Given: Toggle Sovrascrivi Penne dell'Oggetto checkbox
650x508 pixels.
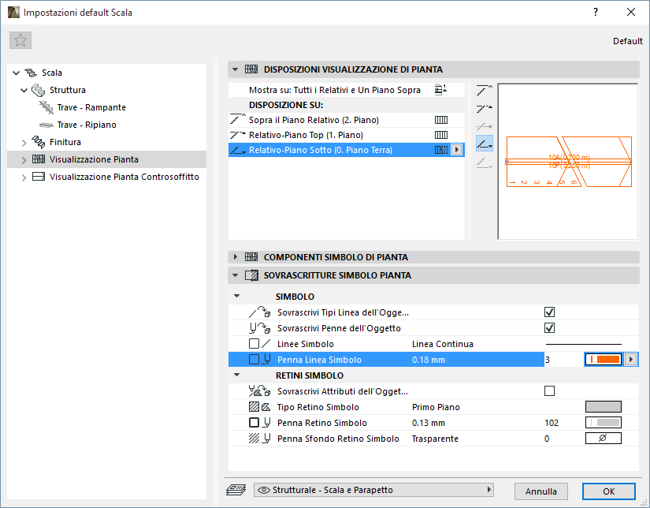Looking at the screenshot, I should (x=549, y=328).
